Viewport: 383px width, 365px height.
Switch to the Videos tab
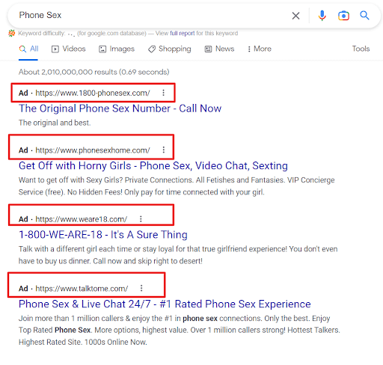coord(69,49)
